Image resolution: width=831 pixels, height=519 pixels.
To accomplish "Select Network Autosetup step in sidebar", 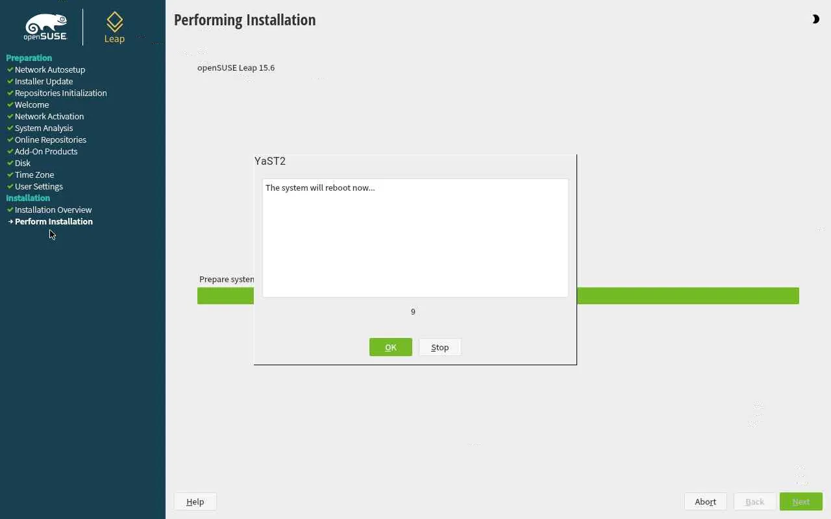I will [50, 69].
